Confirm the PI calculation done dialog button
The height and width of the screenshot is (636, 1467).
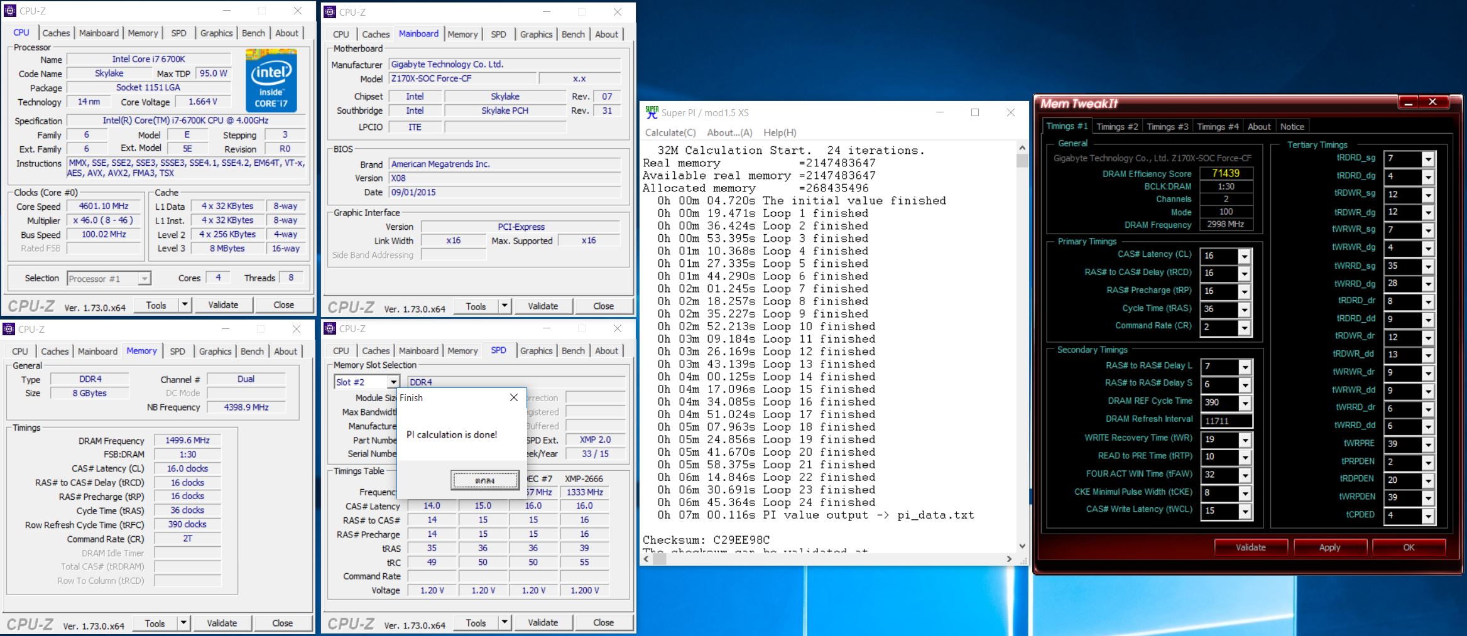(484, 480)
